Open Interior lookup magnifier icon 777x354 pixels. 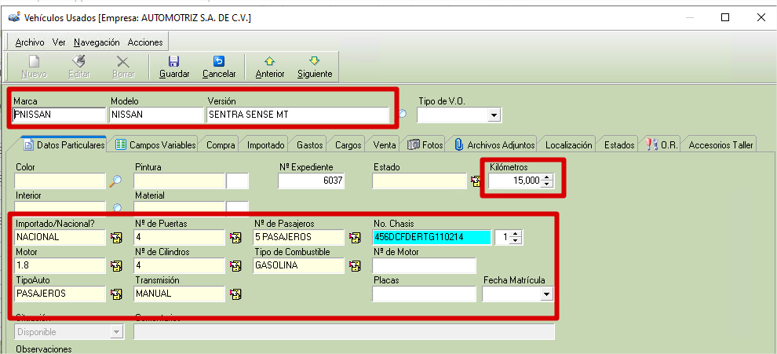[x=118, y=207]
